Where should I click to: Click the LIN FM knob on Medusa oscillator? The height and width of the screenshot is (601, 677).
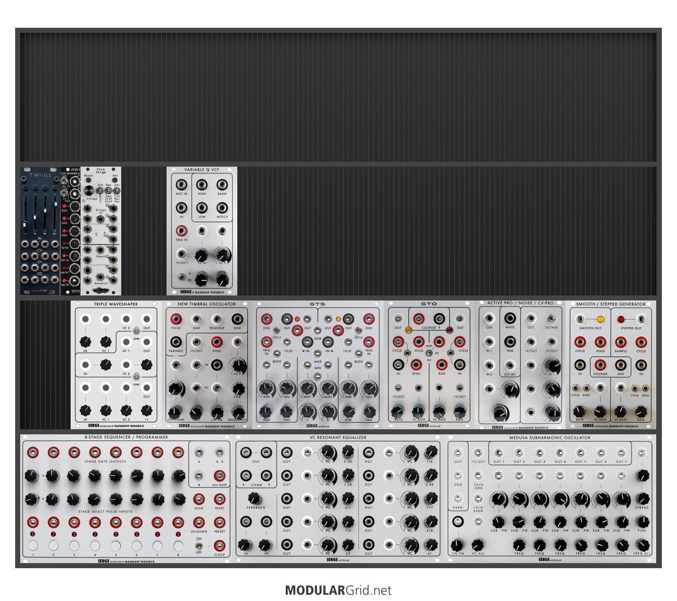pyautogui.click(x=457, y=545)
